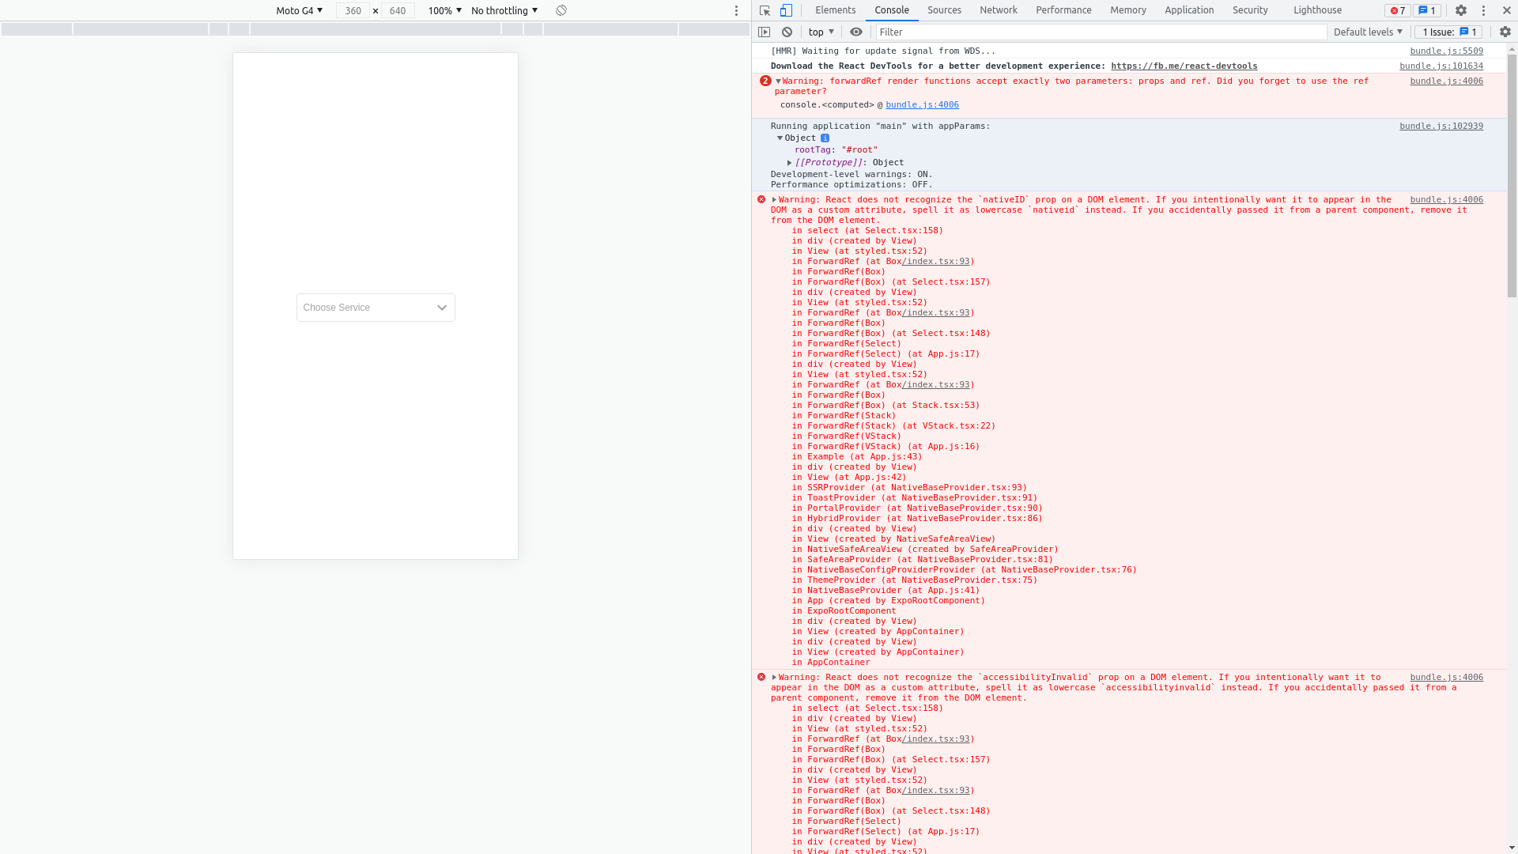Open the customize DevTools three-dot menu
Image resolution: width=1518 pixels, height=854 pixels.
(x=1486, y=10)
